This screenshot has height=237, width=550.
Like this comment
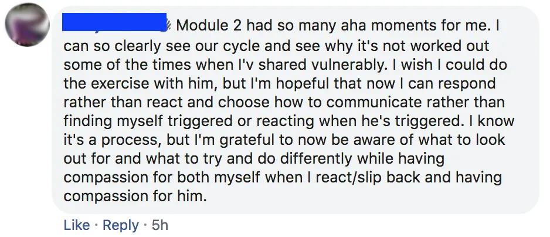click(x=76, y=225)
